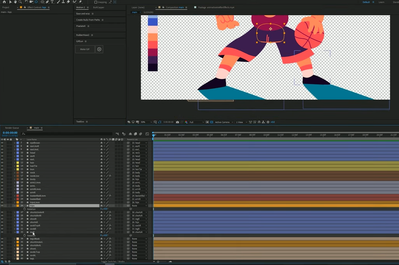Open viewer magnification 50% dropdown
The width and height of the screenshot is (399, 265).
click(146, 122)
